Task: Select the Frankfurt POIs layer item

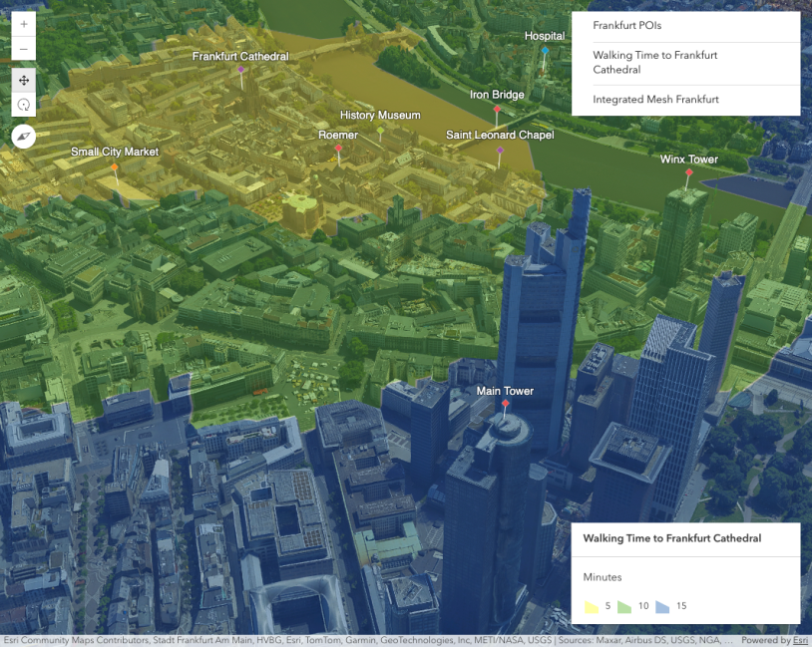Action: pos(626,26)
